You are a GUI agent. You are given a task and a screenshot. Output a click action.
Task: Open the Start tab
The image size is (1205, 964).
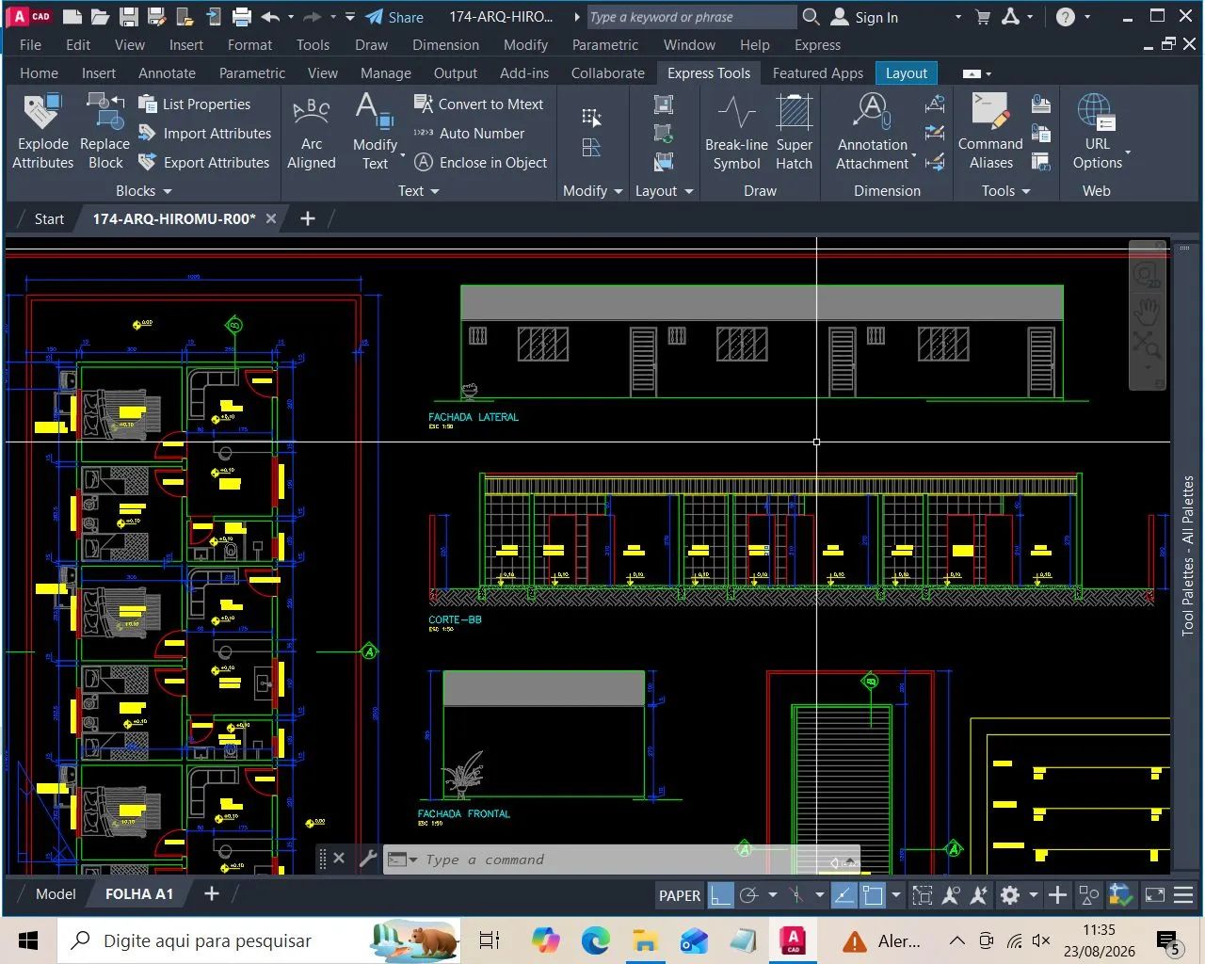49,218
